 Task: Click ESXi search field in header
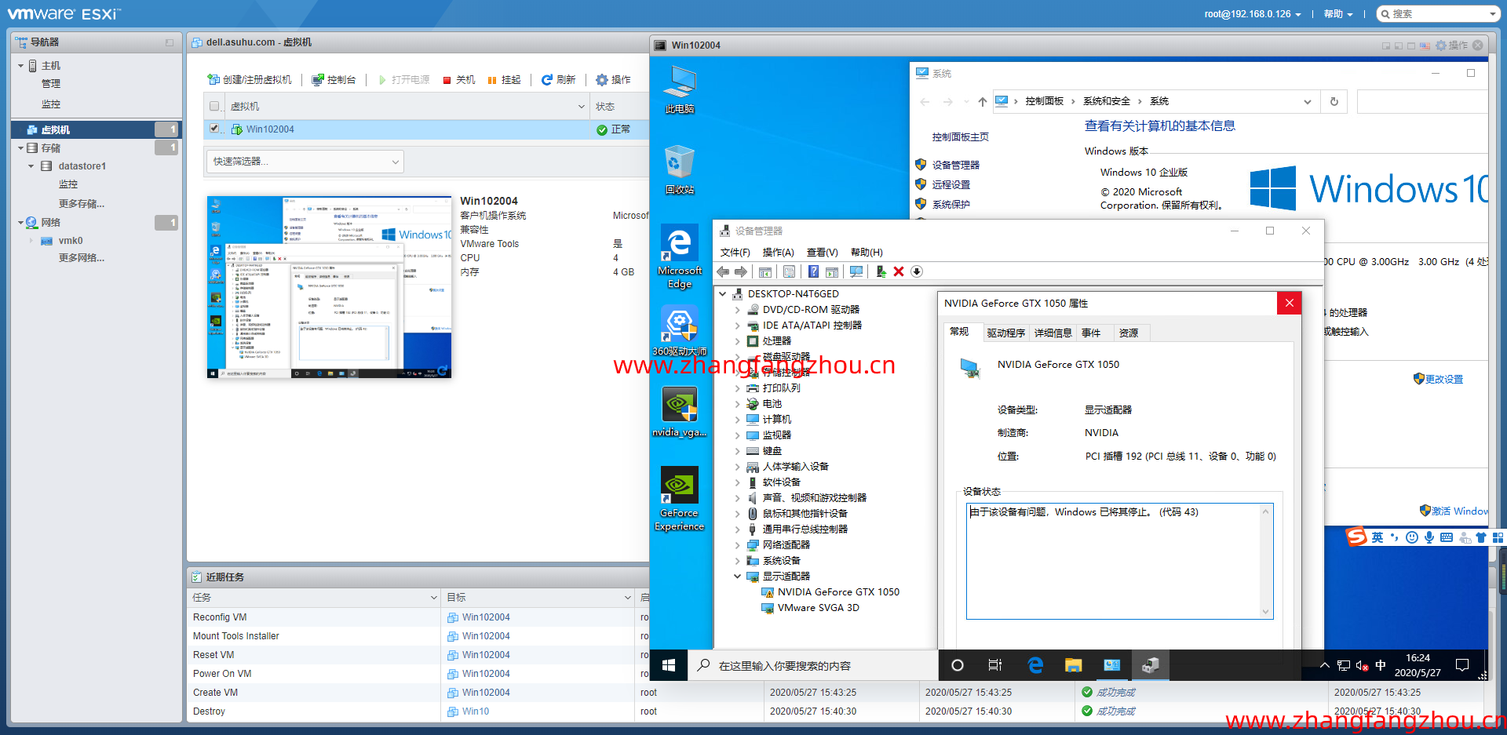pyautogui.click(x=1439, y=14)
